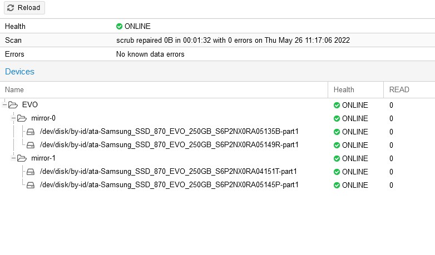Sort by the Health column header
435x255 pixels.
click(355, 90)
